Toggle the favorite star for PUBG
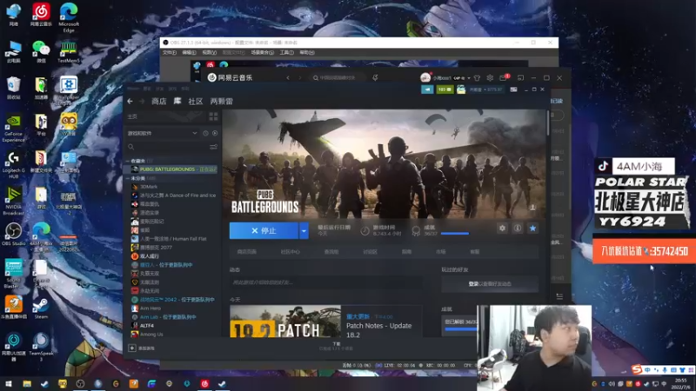 [532, 228]
